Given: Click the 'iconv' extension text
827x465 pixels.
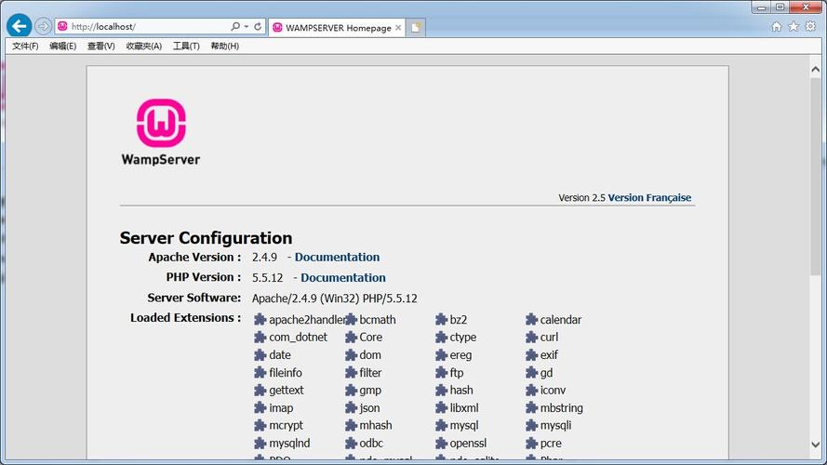Looking at the screenshot, I should 553,391.
